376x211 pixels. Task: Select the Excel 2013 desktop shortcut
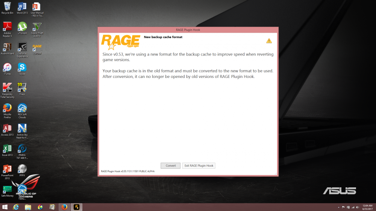7,150
